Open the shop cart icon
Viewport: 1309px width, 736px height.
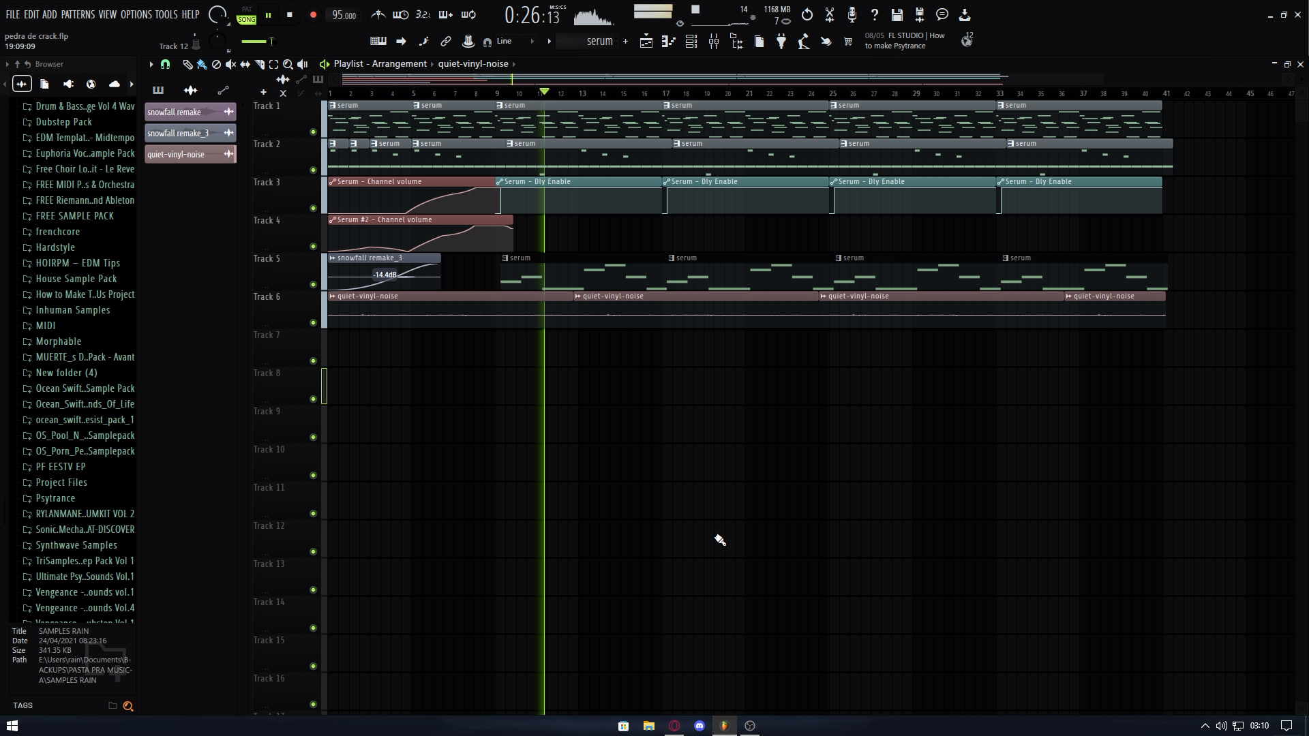tap(848, 42)
